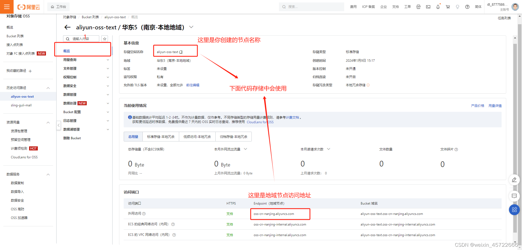
Task: Select 归档存储-本地冗余 tab
Action: [x=234, y=137]
